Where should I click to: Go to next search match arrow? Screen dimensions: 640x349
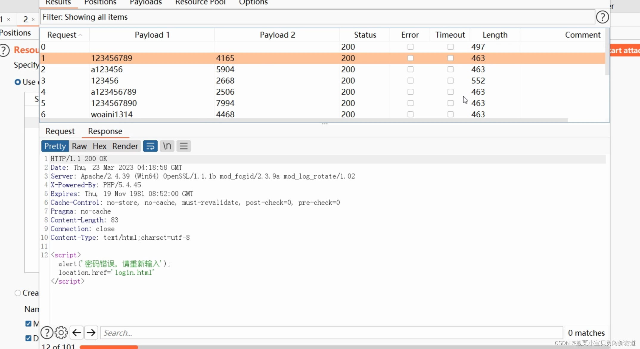point(91,333)
